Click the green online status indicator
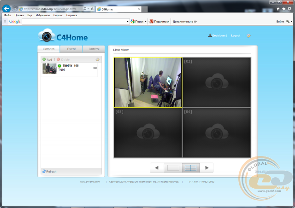 [x=59, y=66]
